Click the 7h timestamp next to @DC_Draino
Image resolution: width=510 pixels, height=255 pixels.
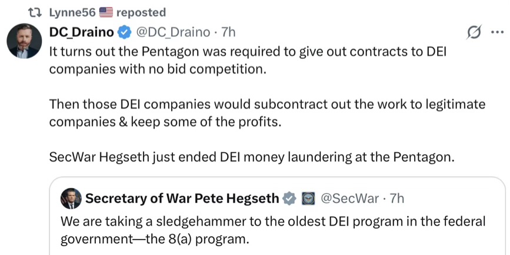[x=228, y=32]
